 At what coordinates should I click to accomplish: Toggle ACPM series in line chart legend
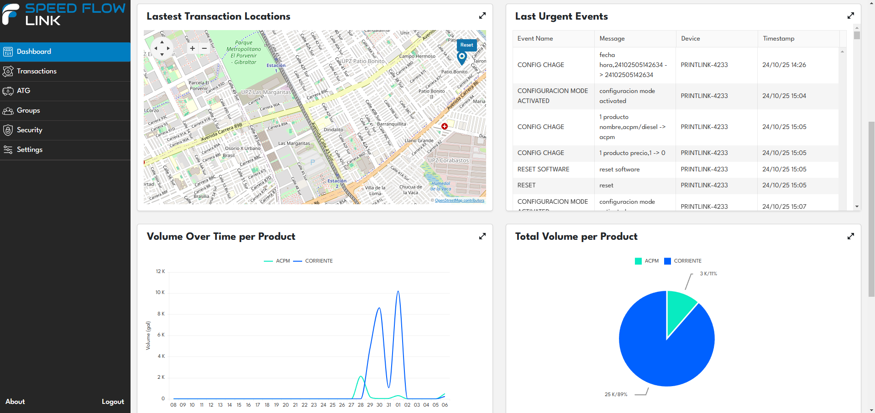click(x=277, y=261)
